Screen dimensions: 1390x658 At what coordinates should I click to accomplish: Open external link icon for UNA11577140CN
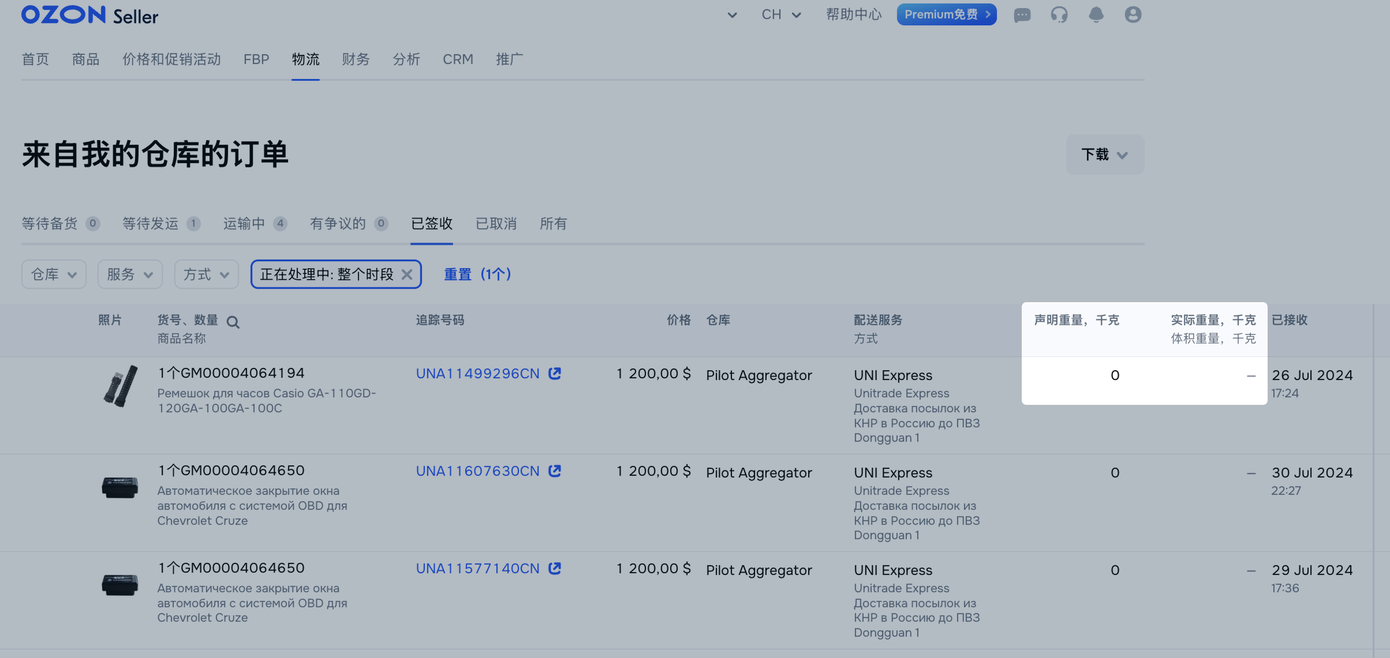point(555,569)
